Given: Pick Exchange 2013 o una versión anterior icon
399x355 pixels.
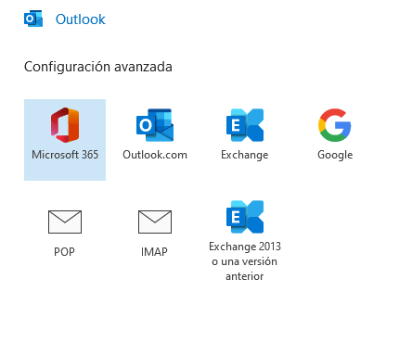Looking at the screenshot, I should 245,217.
